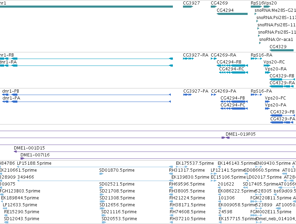
Task: Select the SD12043.5prime EST label
Action: point(22,219)
